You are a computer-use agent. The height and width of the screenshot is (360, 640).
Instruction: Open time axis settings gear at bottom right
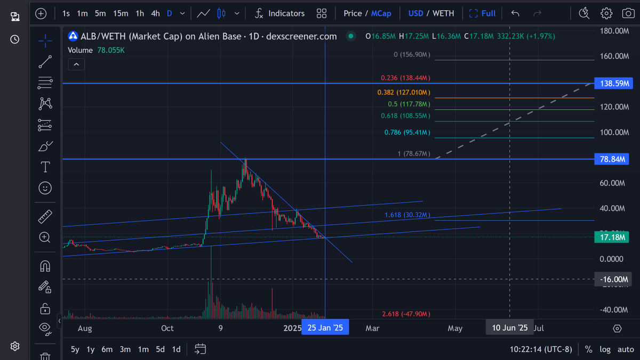[x=617, y=328]
